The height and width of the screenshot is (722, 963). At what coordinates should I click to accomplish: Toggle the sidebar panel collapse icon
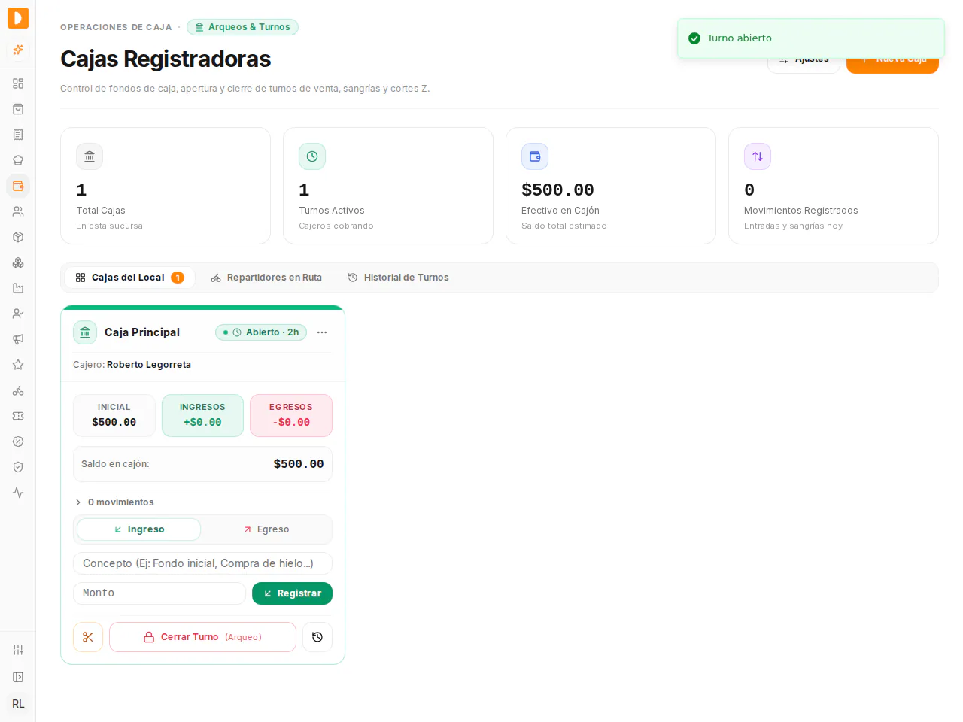18,677
